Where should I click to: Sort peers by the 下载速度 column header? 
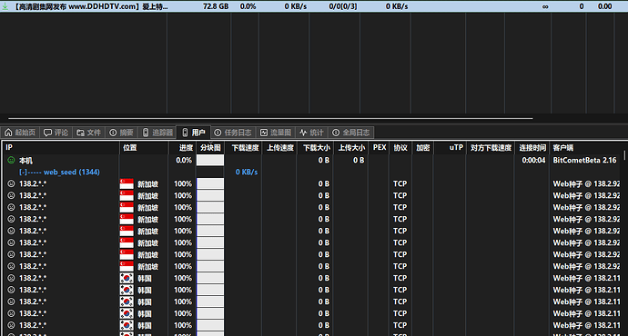pyautogui.click(x=245, y=148)
